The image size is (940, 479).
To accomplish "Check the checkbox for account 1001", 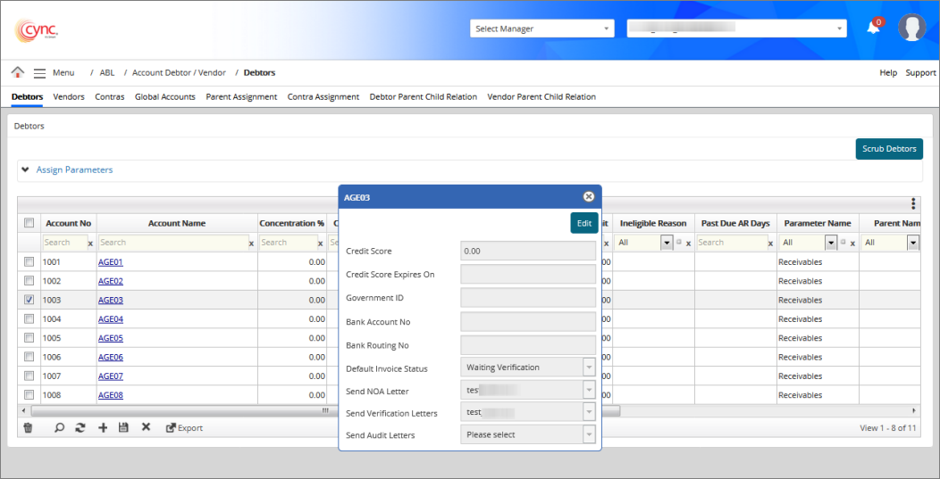I will [x=29, y=262].
